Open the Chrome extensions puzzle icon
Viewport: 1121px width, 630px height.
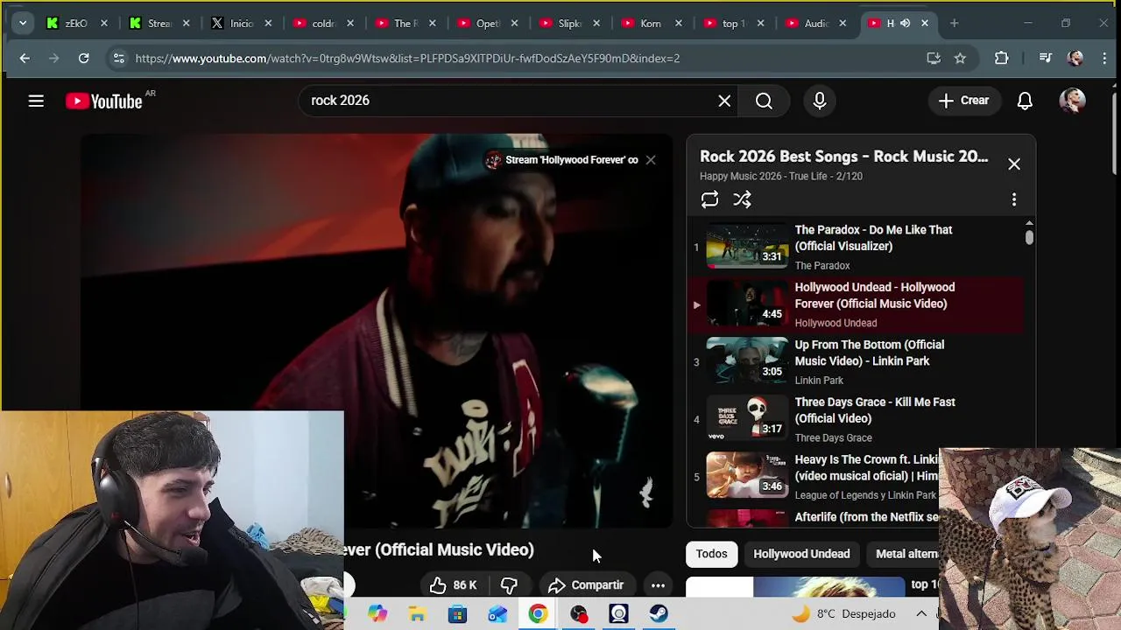point(1002,59)
